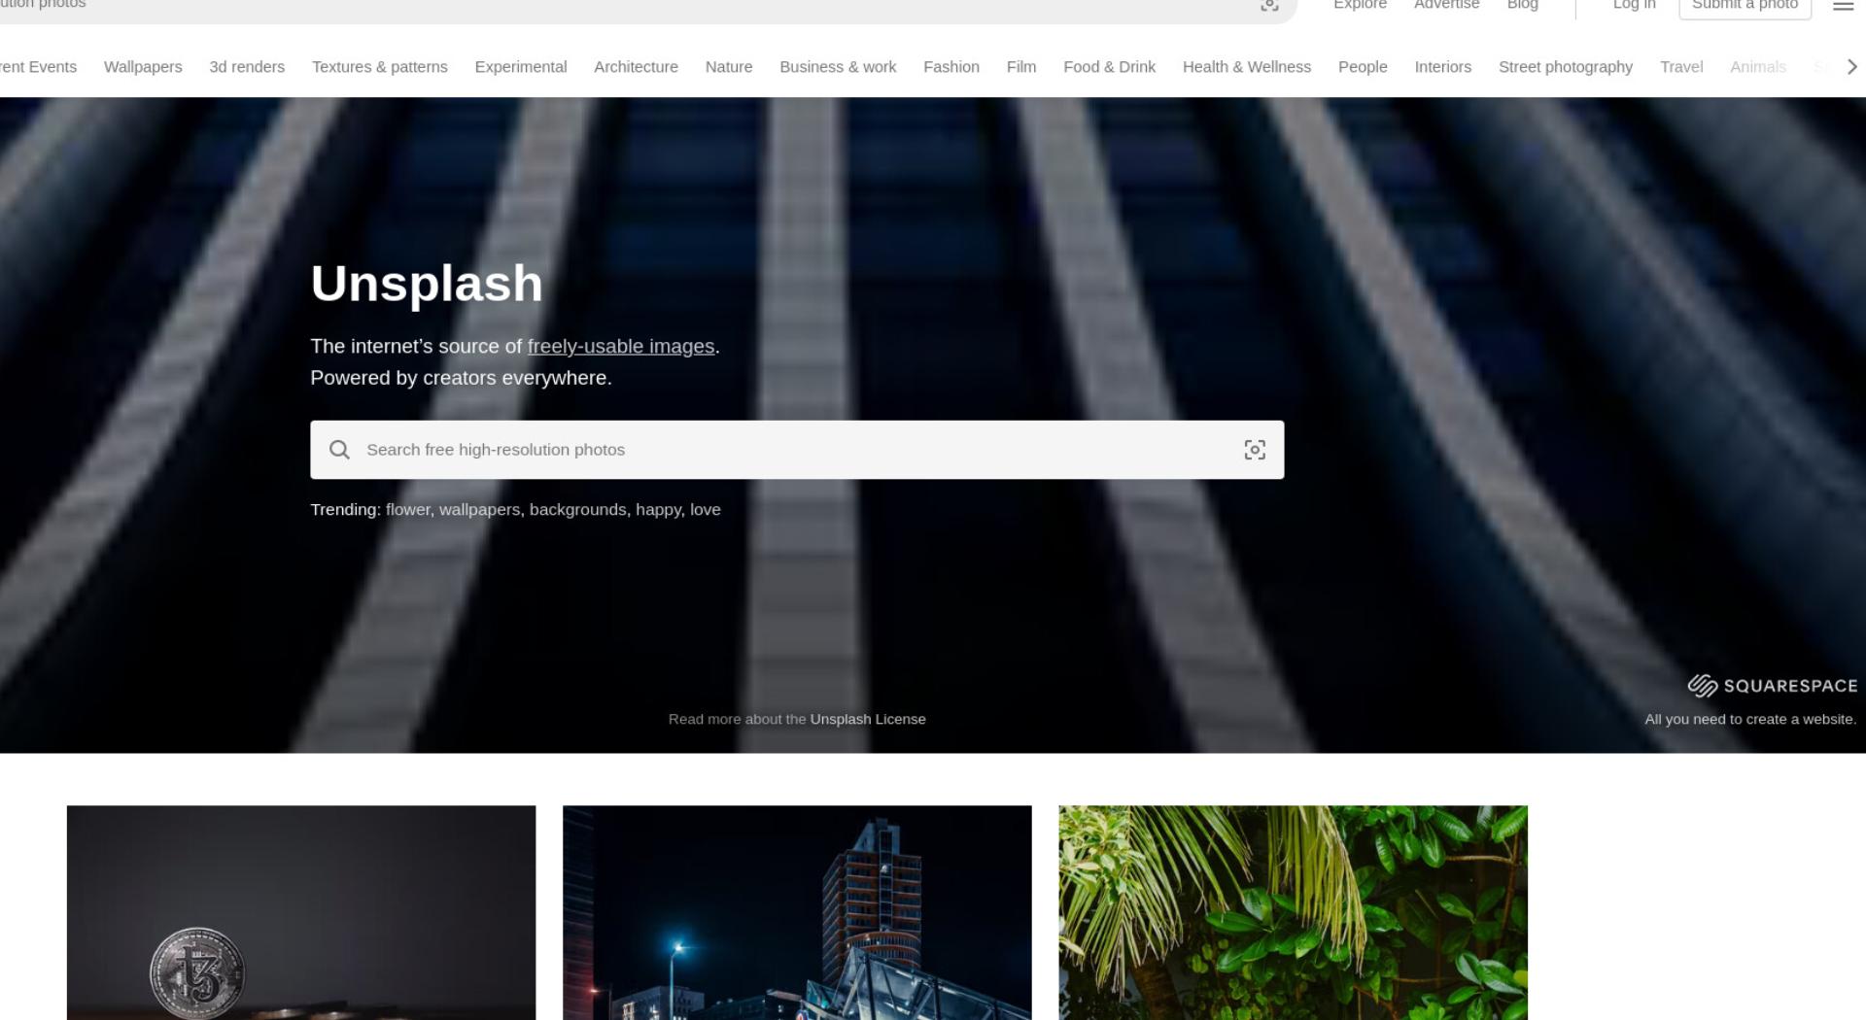Open the silver coin photo thumbnail
1866x1020 pixels.
(x=301, y=913)
